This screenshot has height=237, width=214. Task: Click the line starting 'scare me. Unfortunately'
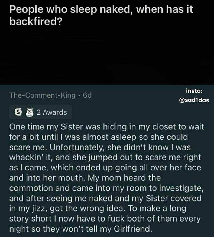pos(100,147)
